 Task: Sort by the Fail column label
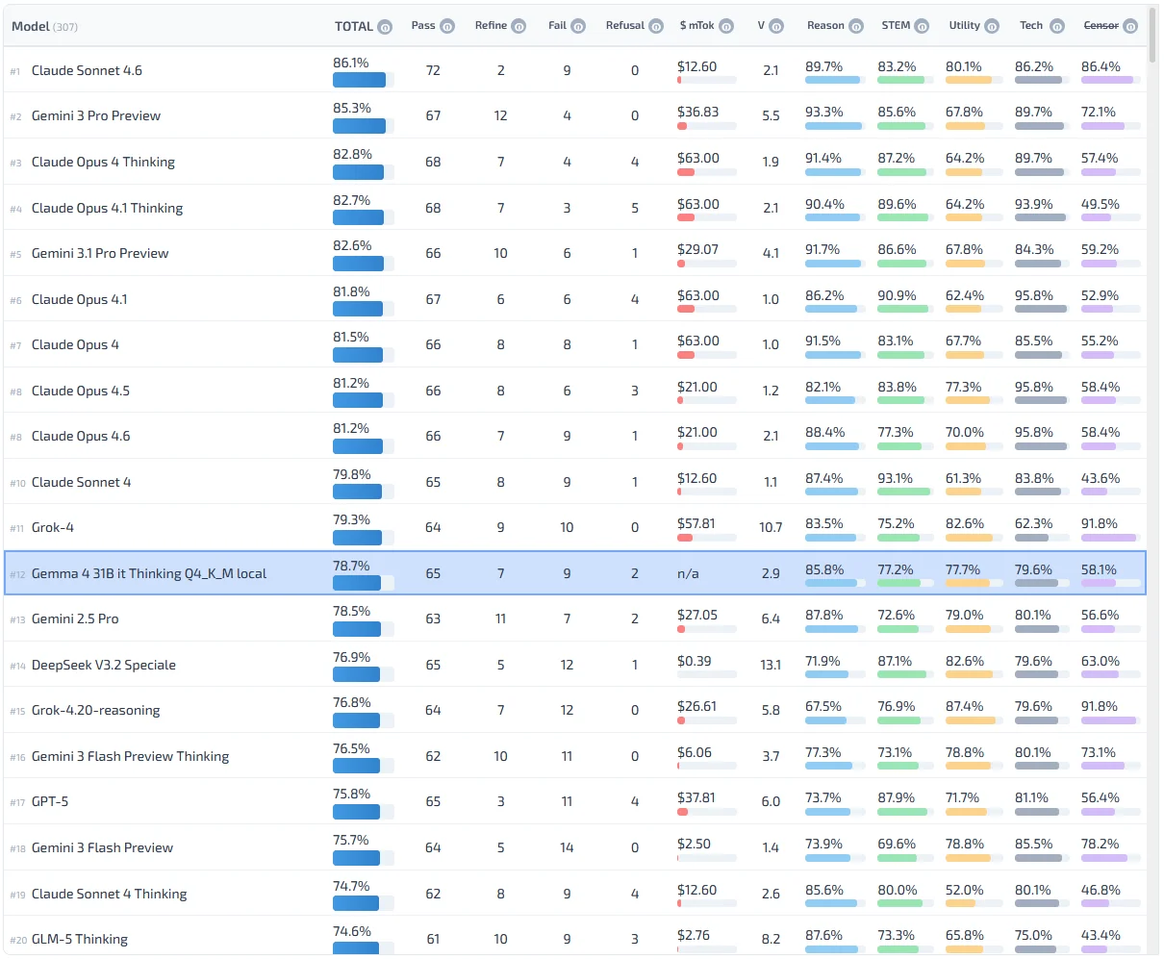point(558,25)
